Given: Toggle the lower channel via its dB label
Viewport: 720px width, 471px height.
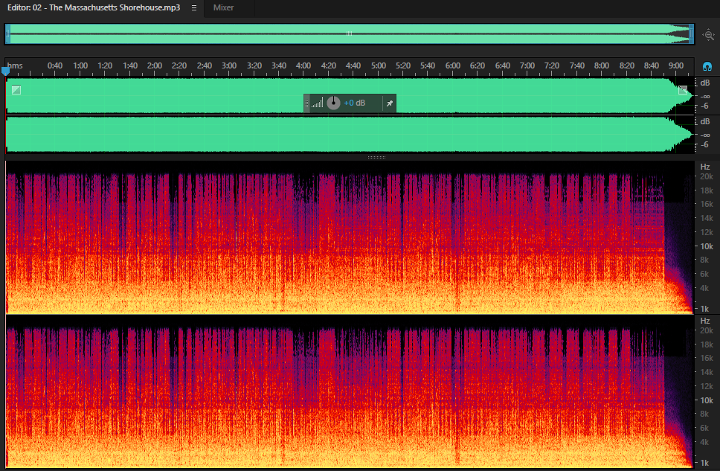Looking at the screenshot, I should coord(705,121).
